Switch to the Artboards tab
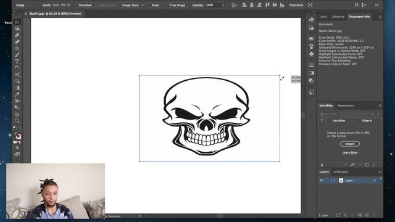395x222 pixels. pyautogui.click(x=341, y=172)
